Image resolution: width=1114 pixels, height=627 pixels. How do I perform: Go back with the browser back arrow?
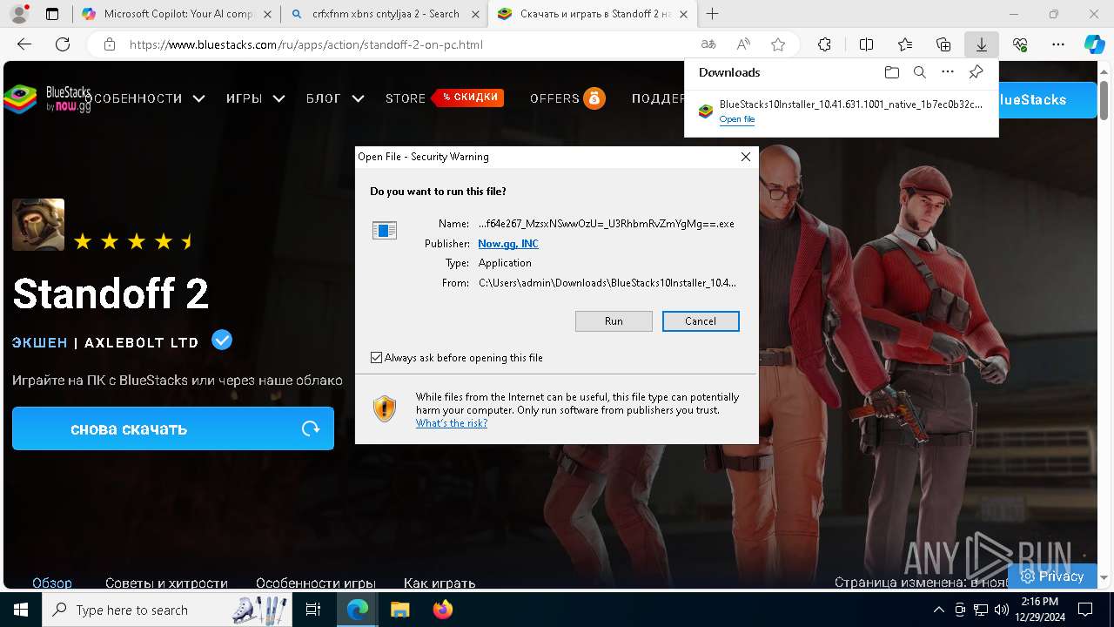point(24,44)
